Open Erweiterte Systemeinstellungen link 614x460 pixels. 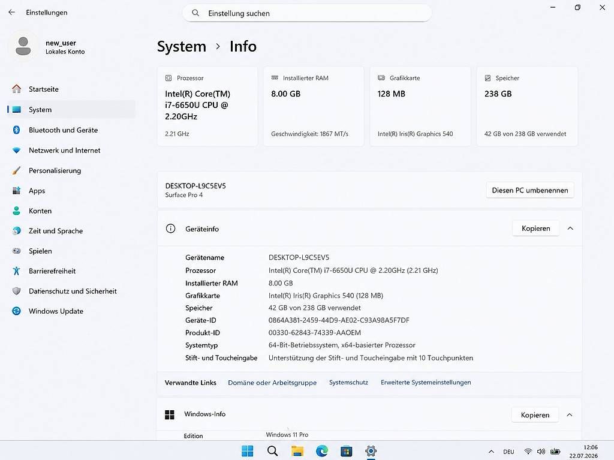(x=426, y=383)
